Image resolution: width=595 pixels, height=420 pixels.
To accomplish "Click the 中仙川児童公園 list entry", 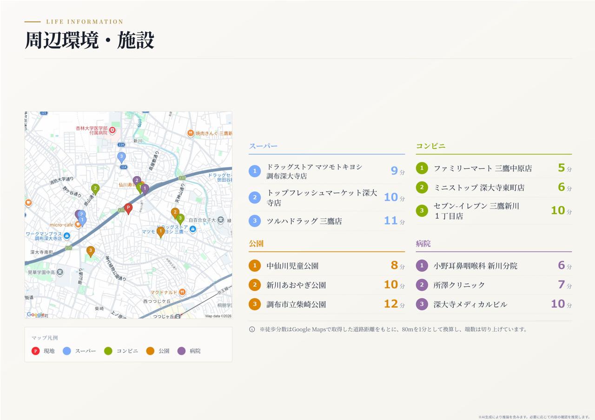I will click(x=327, y=266).
